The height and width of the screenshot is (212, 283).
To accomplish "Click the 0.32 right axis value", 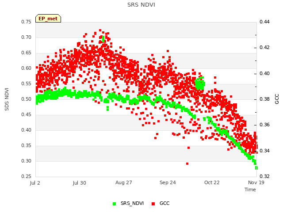I will point(264,176).
